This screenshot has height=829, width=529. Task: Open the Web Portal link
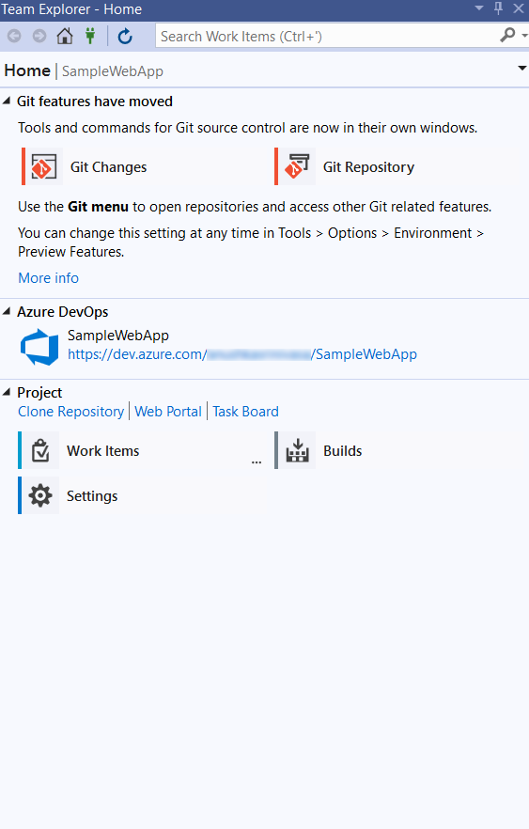[168, 412]
